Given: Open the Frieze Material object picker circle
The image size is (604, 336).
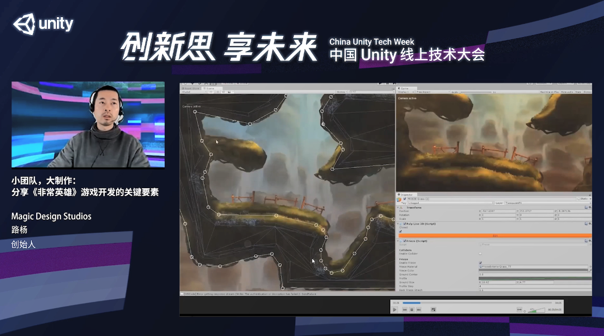Looking at the screenshot, I should click(591, 267).
